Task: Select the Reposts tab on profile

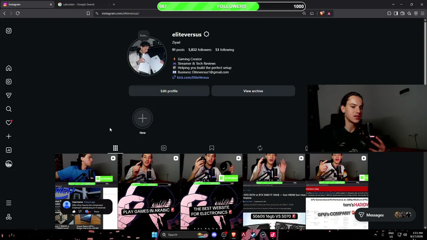Action: 260,148
